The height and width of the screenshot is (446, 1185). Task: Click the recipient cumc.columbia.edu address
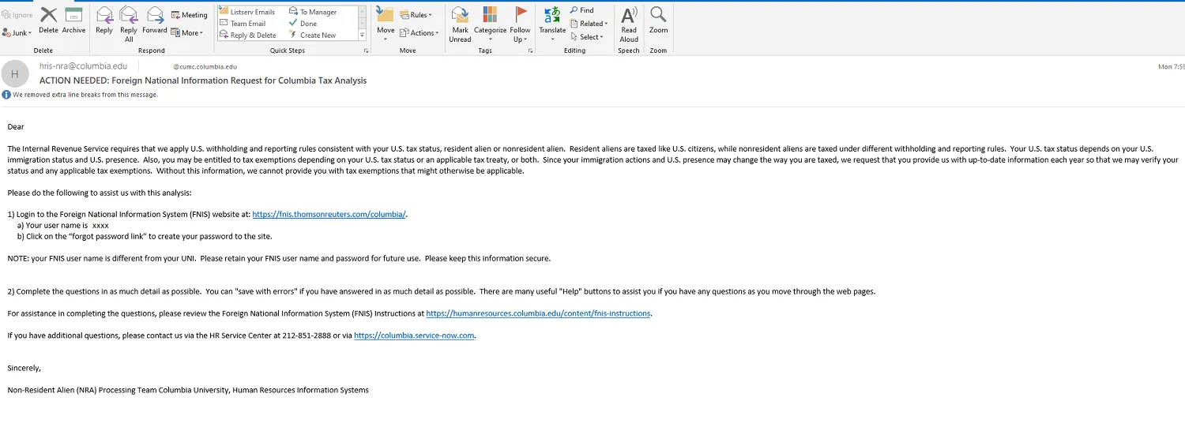205,67
